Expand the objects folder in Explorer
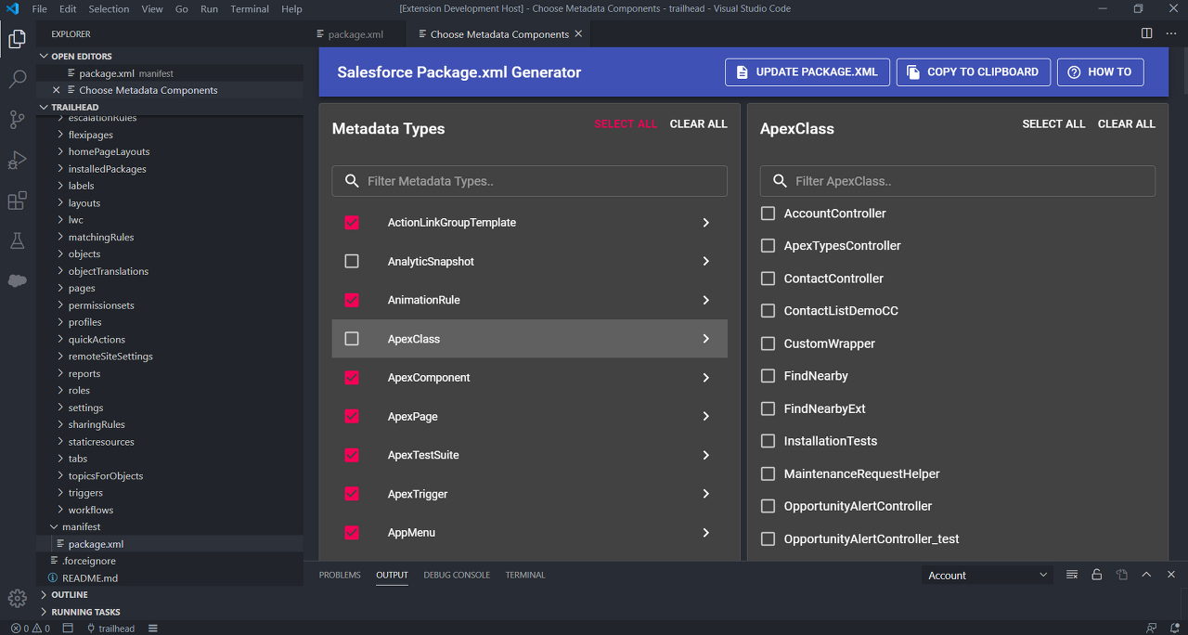 (84, 254)
